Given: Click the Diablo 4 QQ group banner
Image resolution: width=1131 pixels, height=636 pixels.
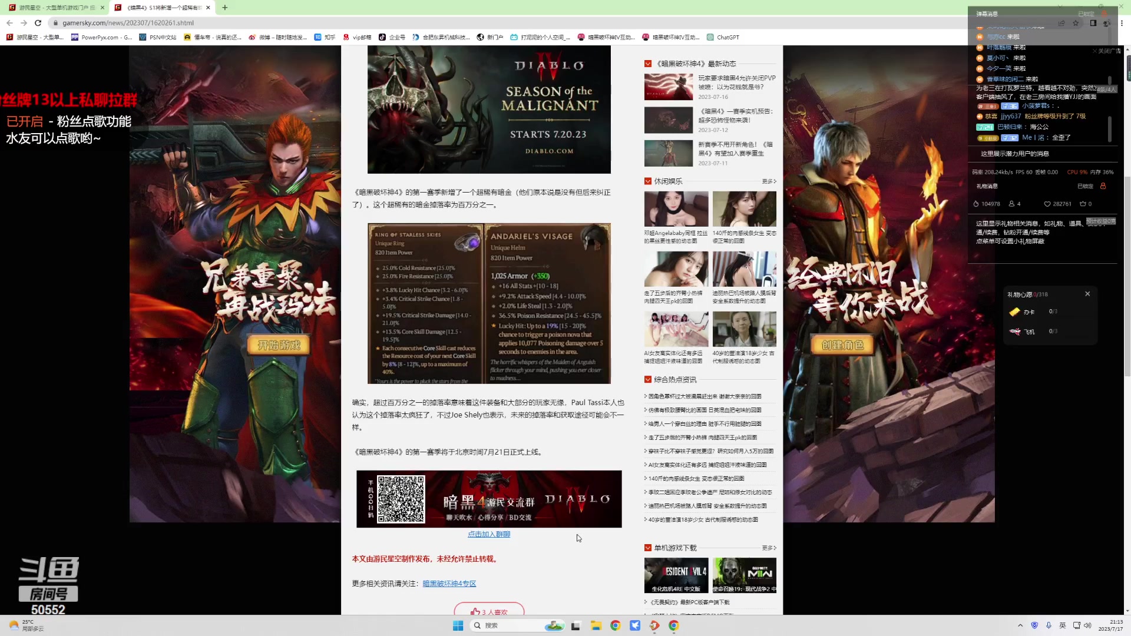Looking at the screenshot, I should click(x=489, y=499).
